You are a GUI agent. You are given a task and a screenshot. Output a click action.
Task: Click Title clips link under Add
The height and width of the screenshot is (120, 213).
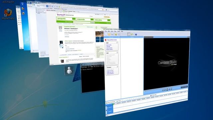pos(108,46)
